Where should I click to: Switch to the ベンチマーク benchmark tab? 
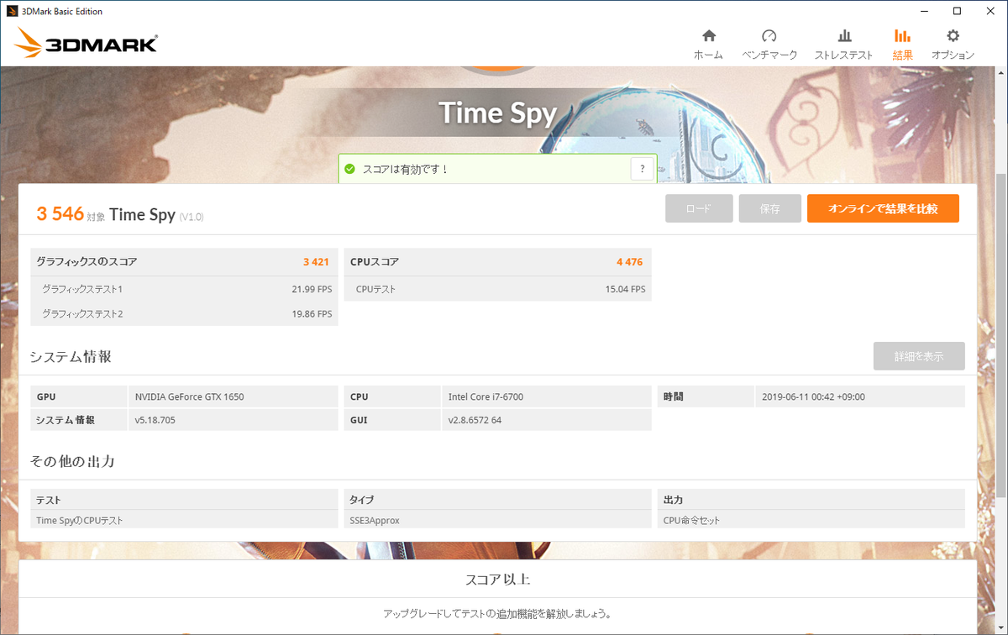[769, 45]
